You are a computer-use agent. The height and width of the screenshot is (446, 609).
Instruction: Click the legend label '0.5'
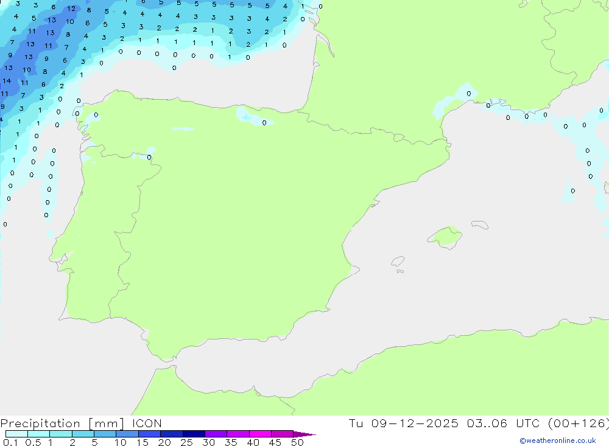pos(33,442)
